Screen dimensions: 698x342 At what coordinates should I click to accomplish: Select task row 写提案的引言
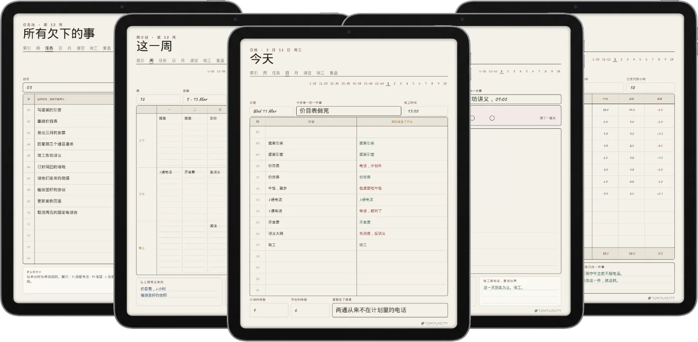tap(68, 110)
